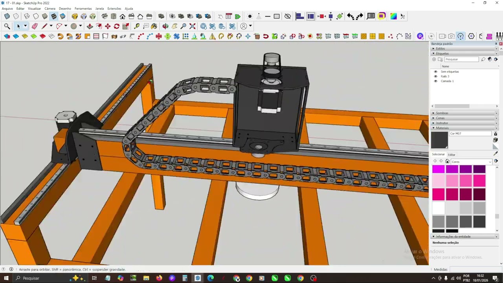Activate the Rotate tool
This screenshot has height=283, width=503.
[117, 26]
